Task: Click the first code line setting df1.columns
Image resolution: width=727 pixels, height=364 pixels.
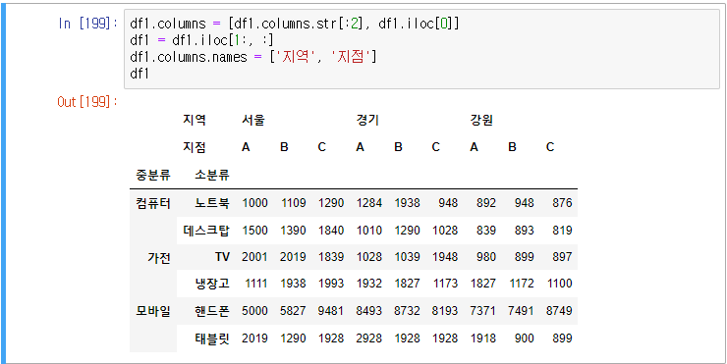Action: pos(295,24)
